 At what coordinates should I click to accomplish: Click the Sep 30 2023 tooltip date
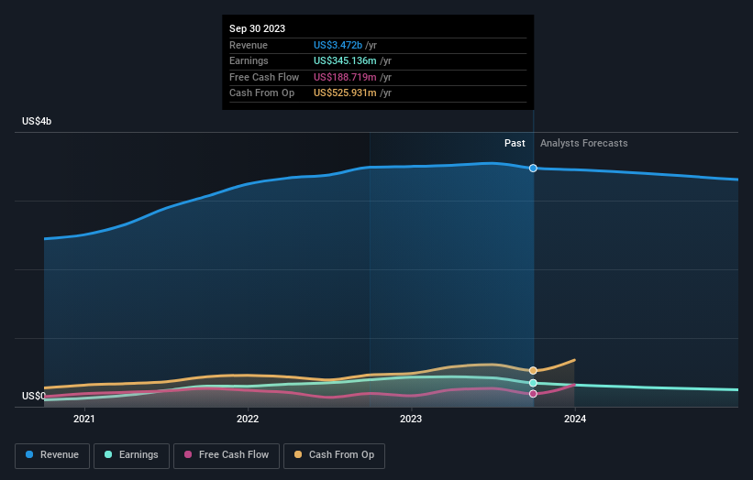coord(257,28)
